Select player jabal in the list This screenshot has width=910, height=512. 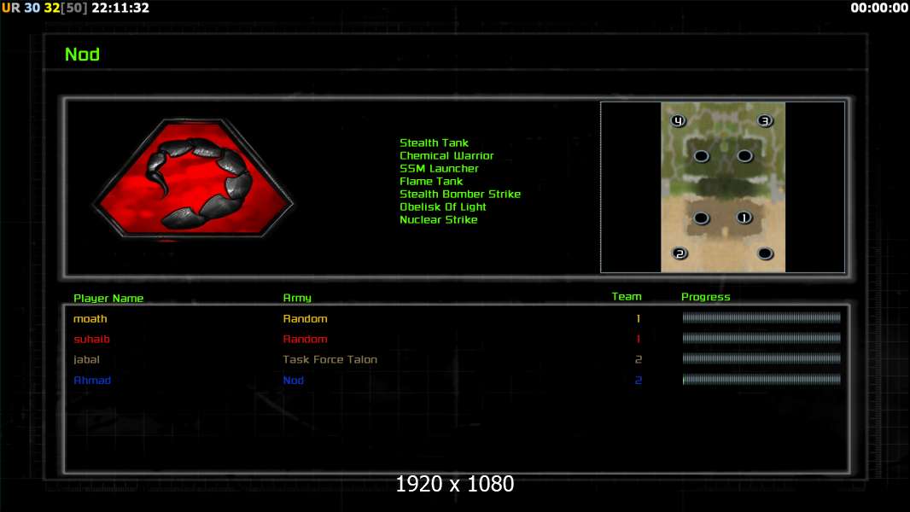pyautogui.click(x=86, y=359)
